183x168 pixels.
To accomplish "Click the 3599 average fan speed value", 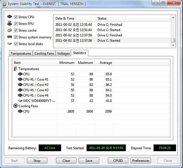I will click(x=108, y=111).
